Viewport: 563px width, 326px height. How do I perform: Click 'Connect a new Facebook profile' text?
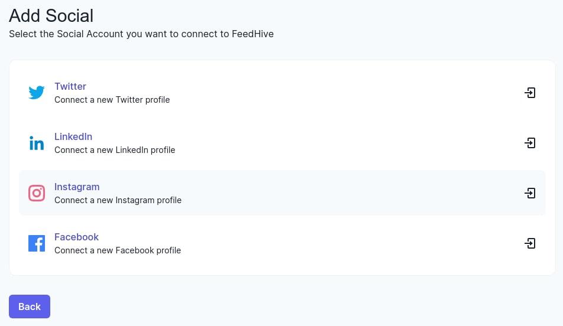[118, 250]
